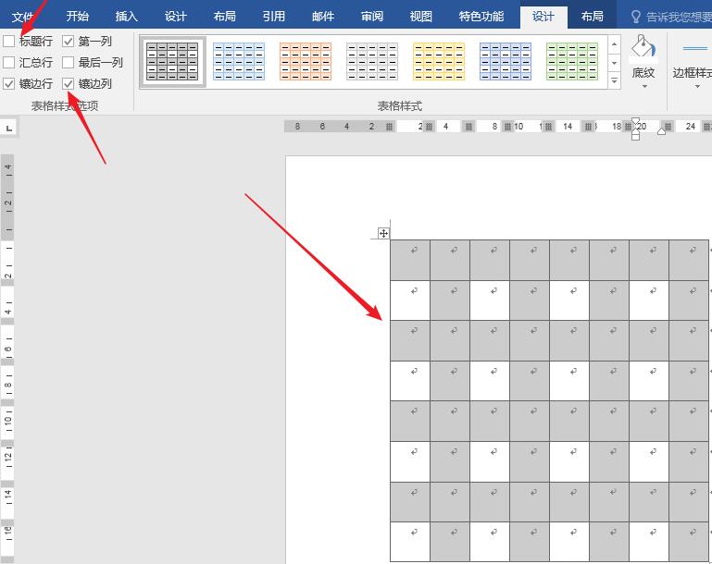Enable the 汇总行 checkbox

click(8, 62)
